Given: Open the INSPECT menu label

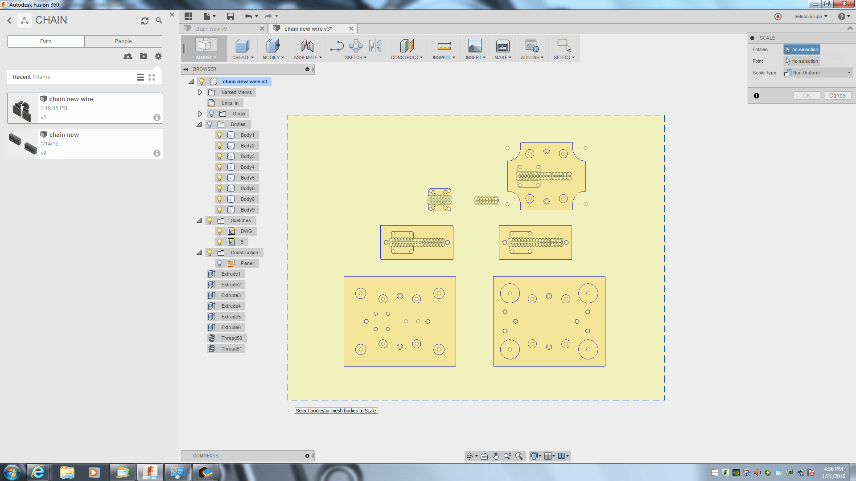Looking at the screenshot, I should point(444,57).
